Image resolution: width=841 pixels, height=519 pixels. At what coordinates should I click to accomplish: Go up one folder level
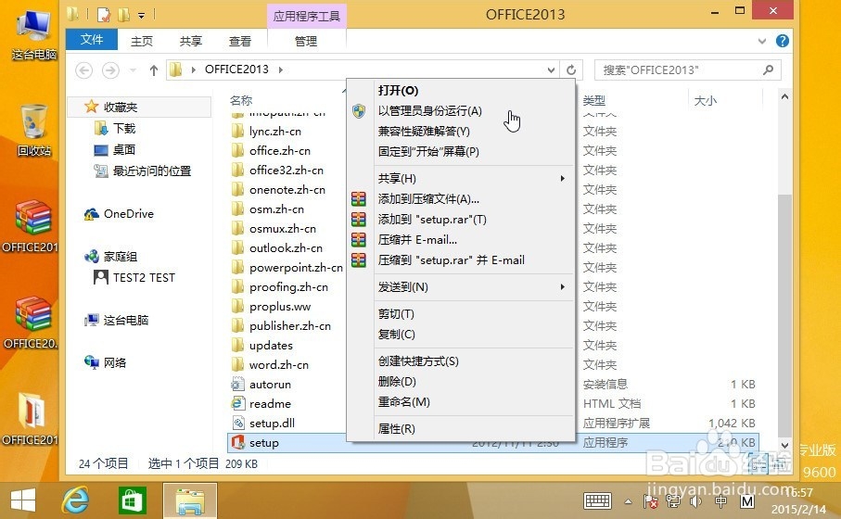pos(153,70)
